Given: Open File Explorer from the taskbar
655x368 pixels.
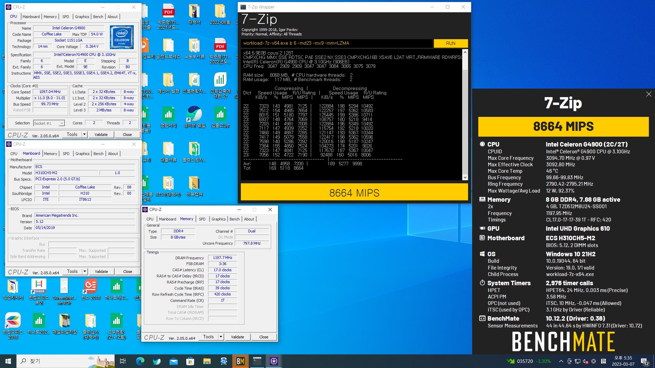Looking at the screenshot, I should [x=207, y=361].
